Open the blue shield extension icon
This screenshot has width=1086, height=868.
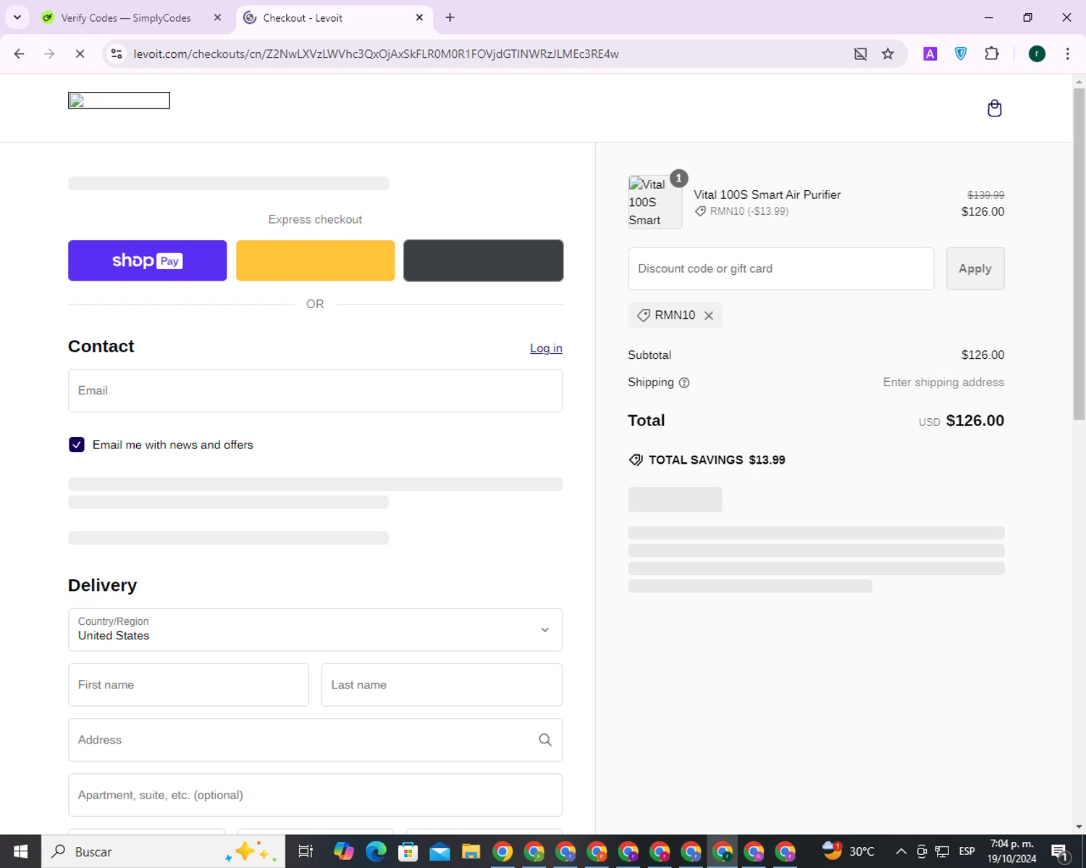(961, 54)
